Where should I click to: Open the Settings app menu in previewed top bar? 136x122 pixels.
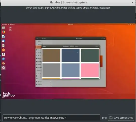pyautogui.click(x=11, y=24)
